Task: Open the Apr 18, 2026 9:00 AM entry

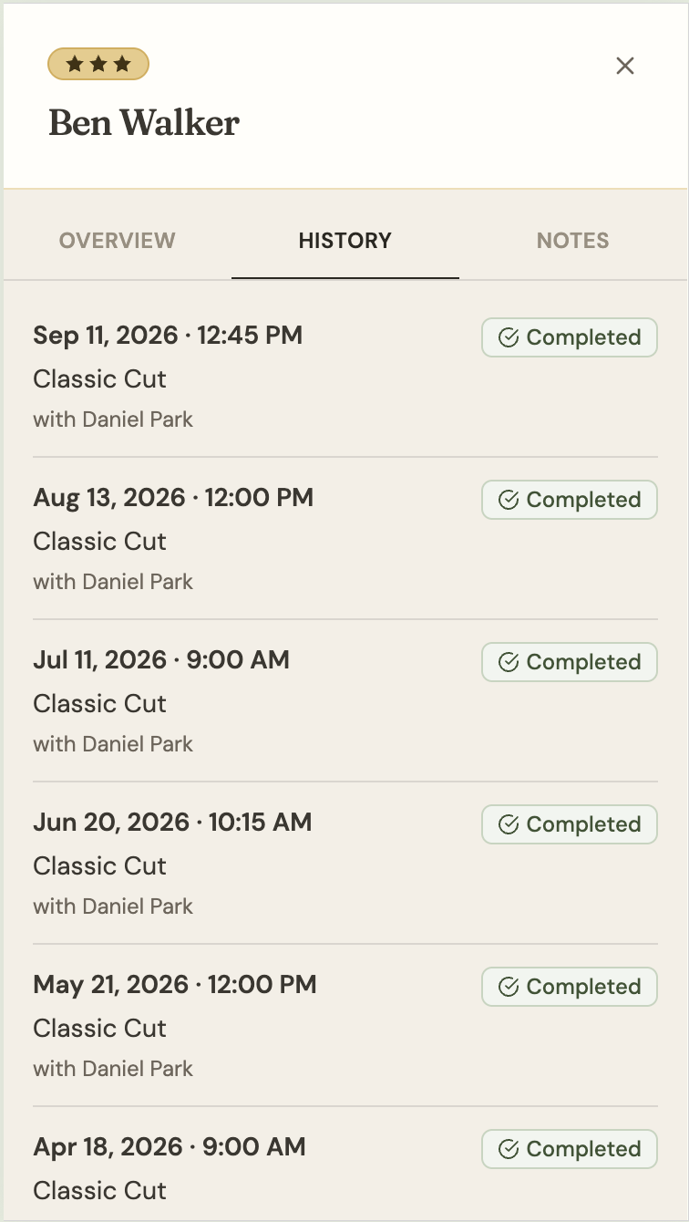Action: (345, 1174)
